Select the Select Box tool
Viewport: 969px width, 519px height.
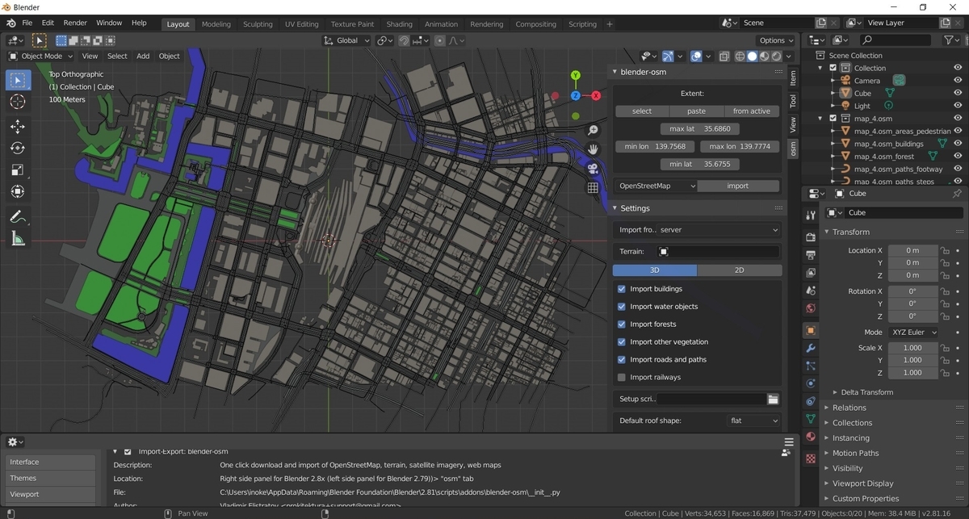pyautogui.click(x=18, y=80)
